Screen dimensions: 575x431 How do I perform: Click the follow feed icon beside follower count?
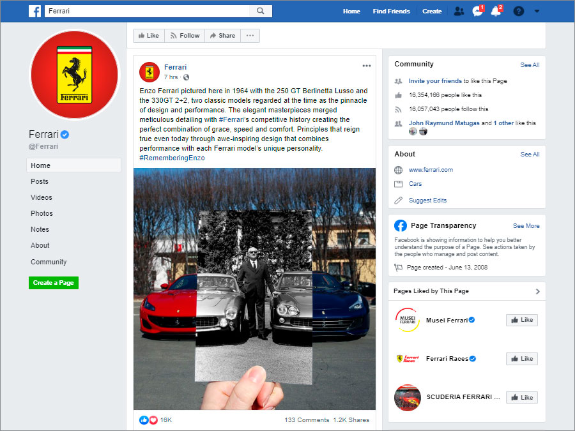click(x=398, y=109)
